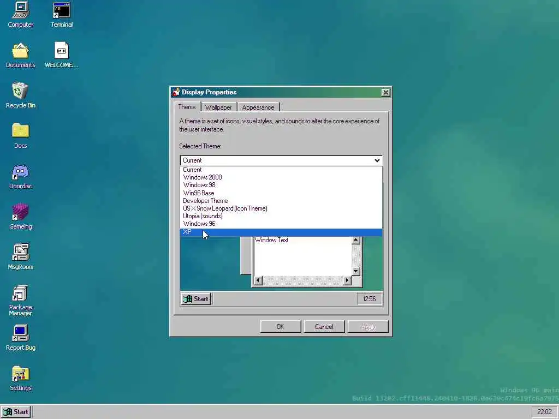
Task: Close the Display Properties dialog
Action: pos(385,92)
